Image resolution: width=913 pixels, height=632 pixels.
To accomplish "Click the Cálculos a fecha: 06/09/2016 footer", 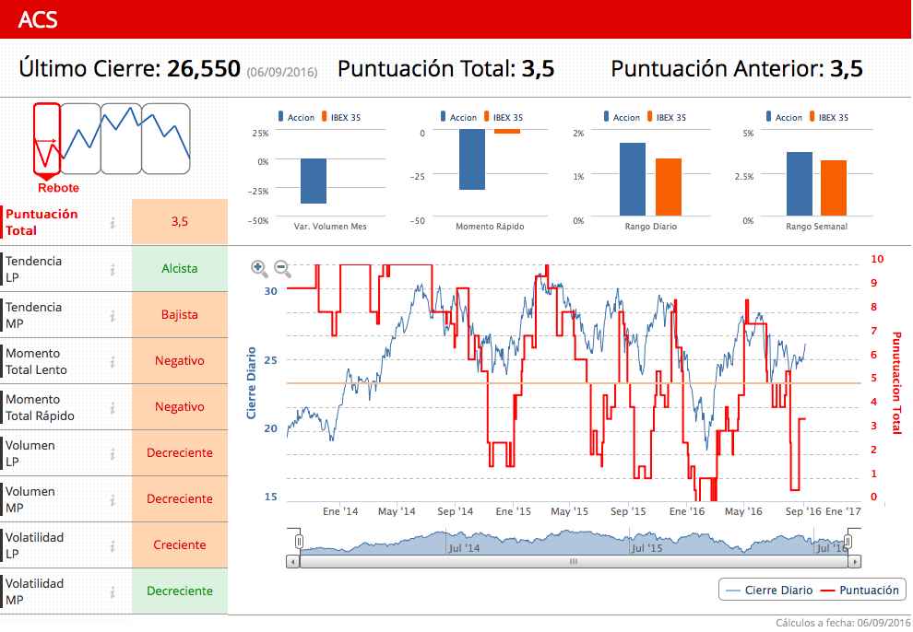I will pyautogui.click(x=843, y=623).
